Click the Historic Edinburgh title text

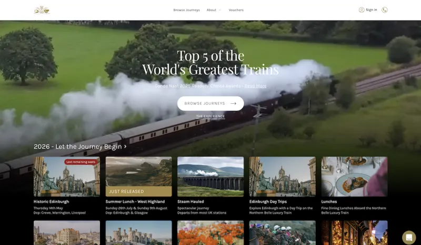coord(52,201)
